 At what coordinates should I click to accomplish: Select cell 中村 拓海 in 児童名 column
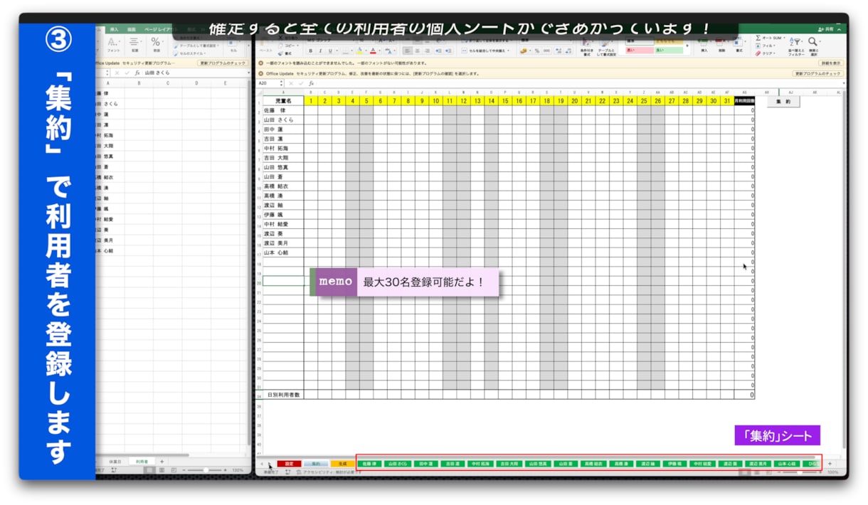(x=283, y=149)
